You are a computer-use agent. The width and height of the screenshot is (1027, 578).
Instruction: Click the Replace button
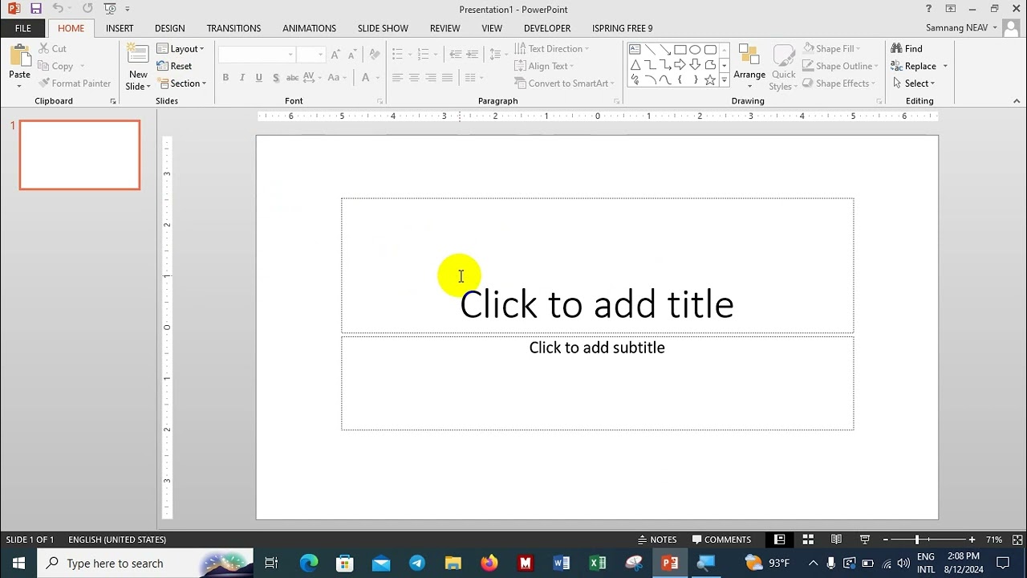click(x=913, y=66)
